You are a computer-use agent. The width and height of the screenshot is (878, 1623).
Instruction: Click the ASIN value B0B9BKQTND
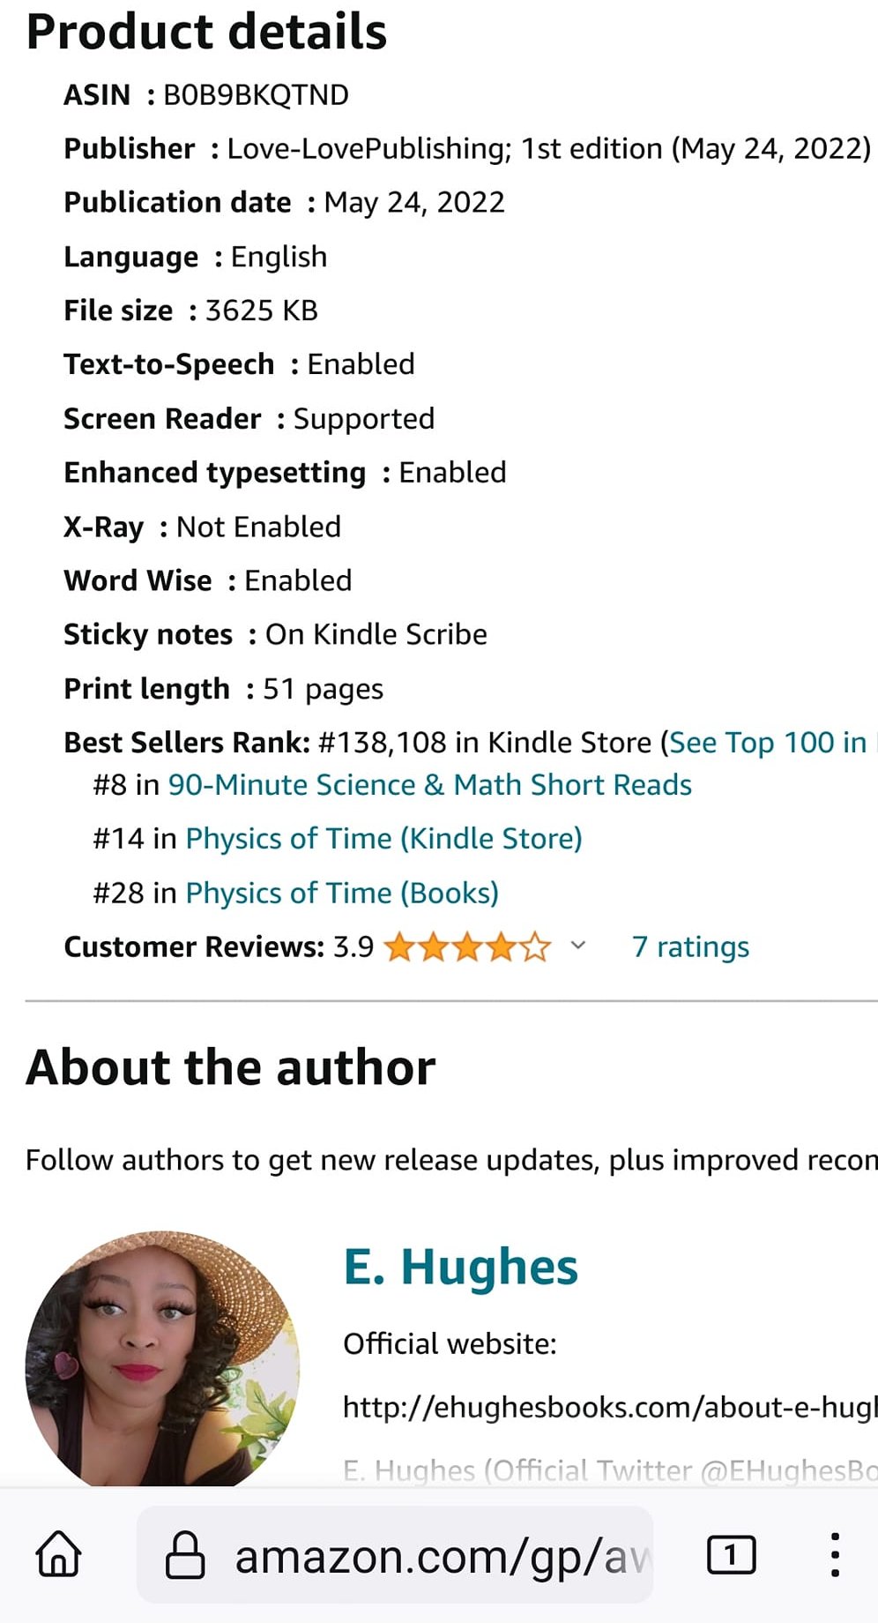[x=256, y=95]
